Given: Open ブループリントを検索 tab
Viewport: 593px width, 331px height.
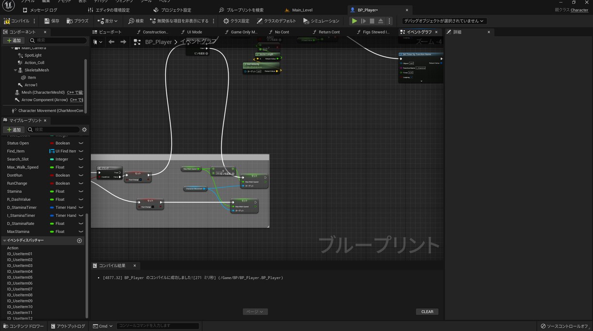Looking at the screenshot, I should (241, 10).
